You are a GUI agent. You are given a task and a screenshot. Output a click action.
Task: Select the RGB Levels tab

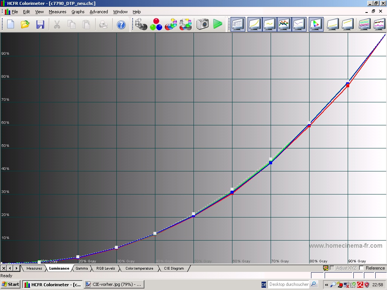point(105,268)
